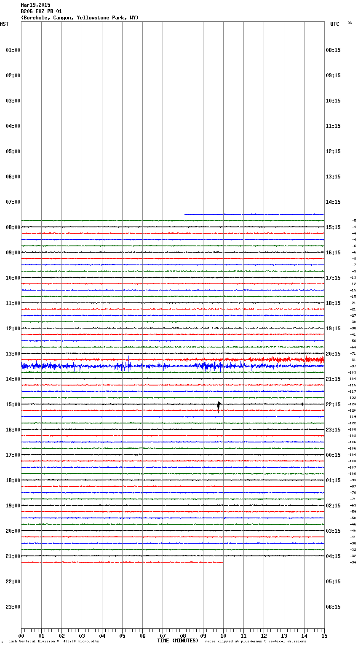358x647 pixels.
Task: Click the 09 minute tick label
Action: pyautogui.click(x=203, y=636)
